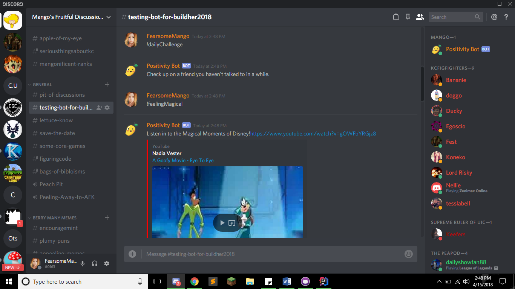
Task: Add channel to BERRY MANY MEMES
Action: 107,218
